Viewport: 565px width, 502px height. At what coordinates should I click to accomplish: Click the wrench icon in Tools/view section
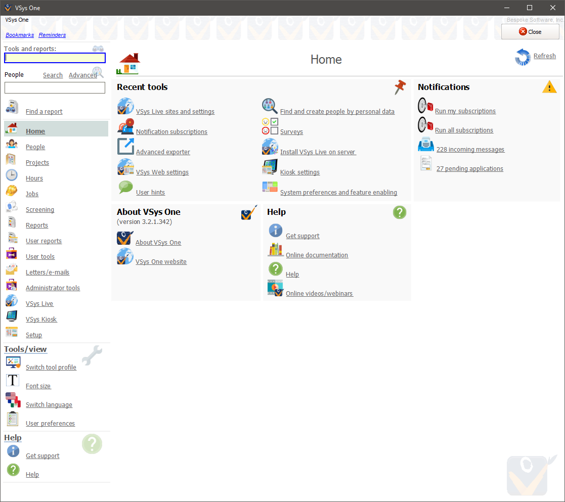click(92, 355)
